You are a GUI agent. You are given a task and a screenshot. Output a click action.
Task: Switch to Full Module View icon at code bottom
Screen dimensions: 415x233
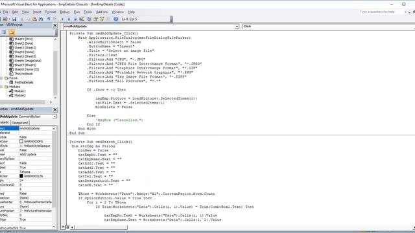click(67, 227)
